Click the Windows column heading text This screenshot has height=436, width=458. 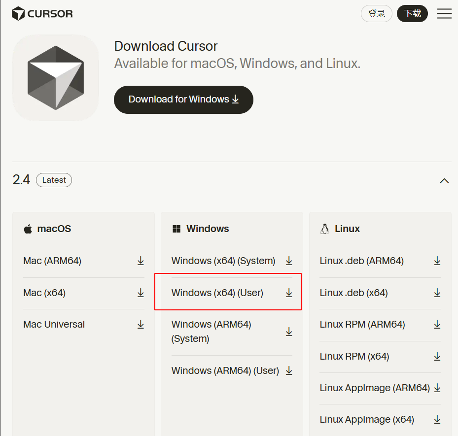point(208,229)
